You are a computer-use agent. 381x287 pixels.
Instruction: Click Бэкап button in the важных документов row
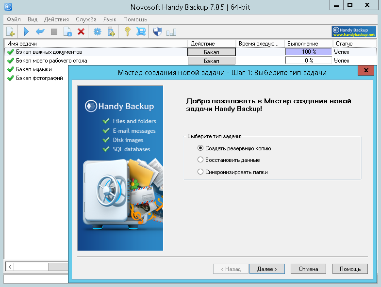[212, 52]
